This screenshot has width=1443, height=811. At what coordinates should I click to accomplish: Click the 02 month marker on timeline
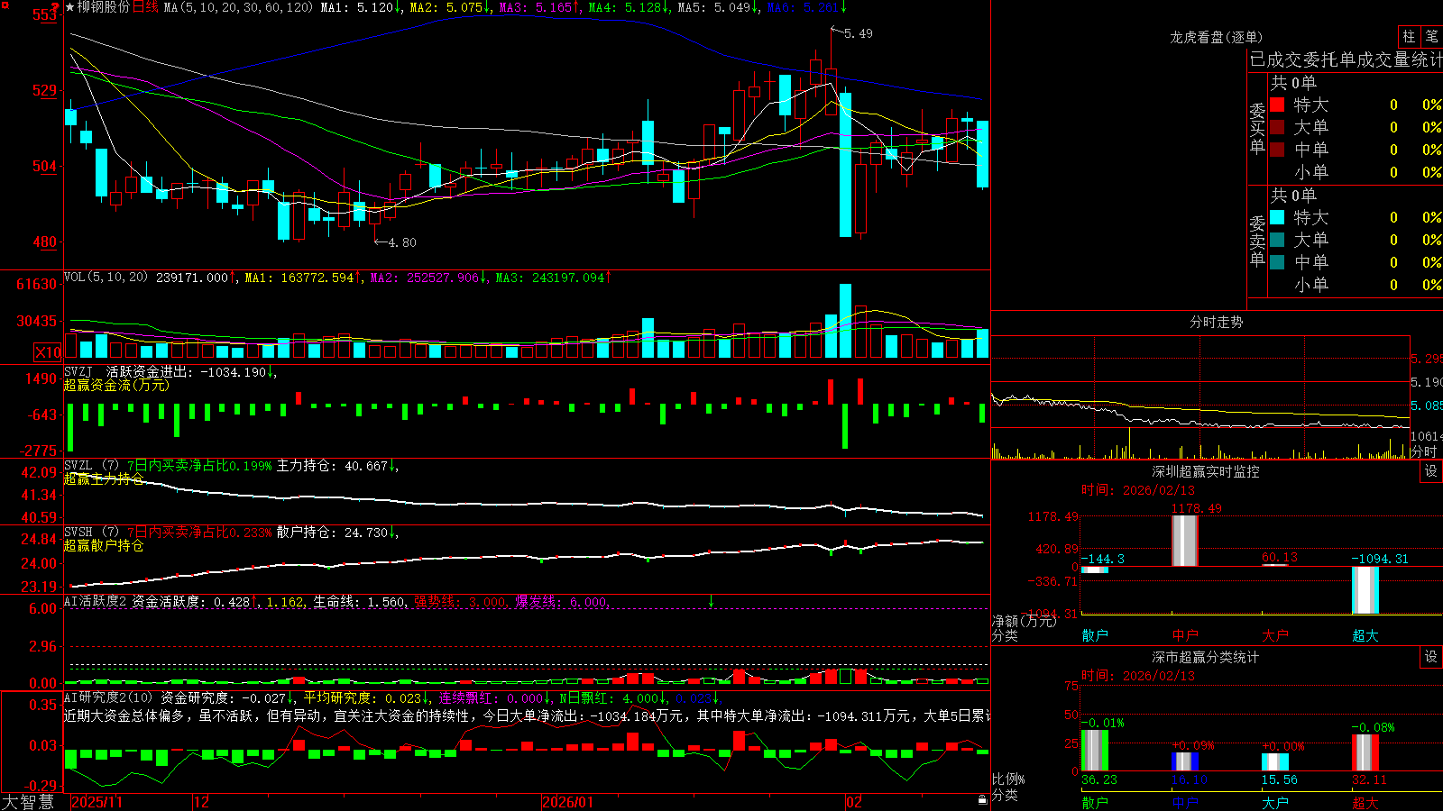click(854, 802)
